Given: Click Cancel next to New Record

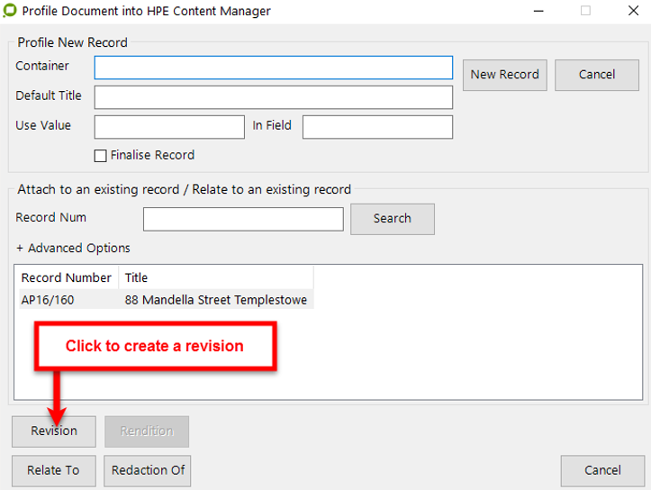Looking at the screenshot, I should 596,75.
